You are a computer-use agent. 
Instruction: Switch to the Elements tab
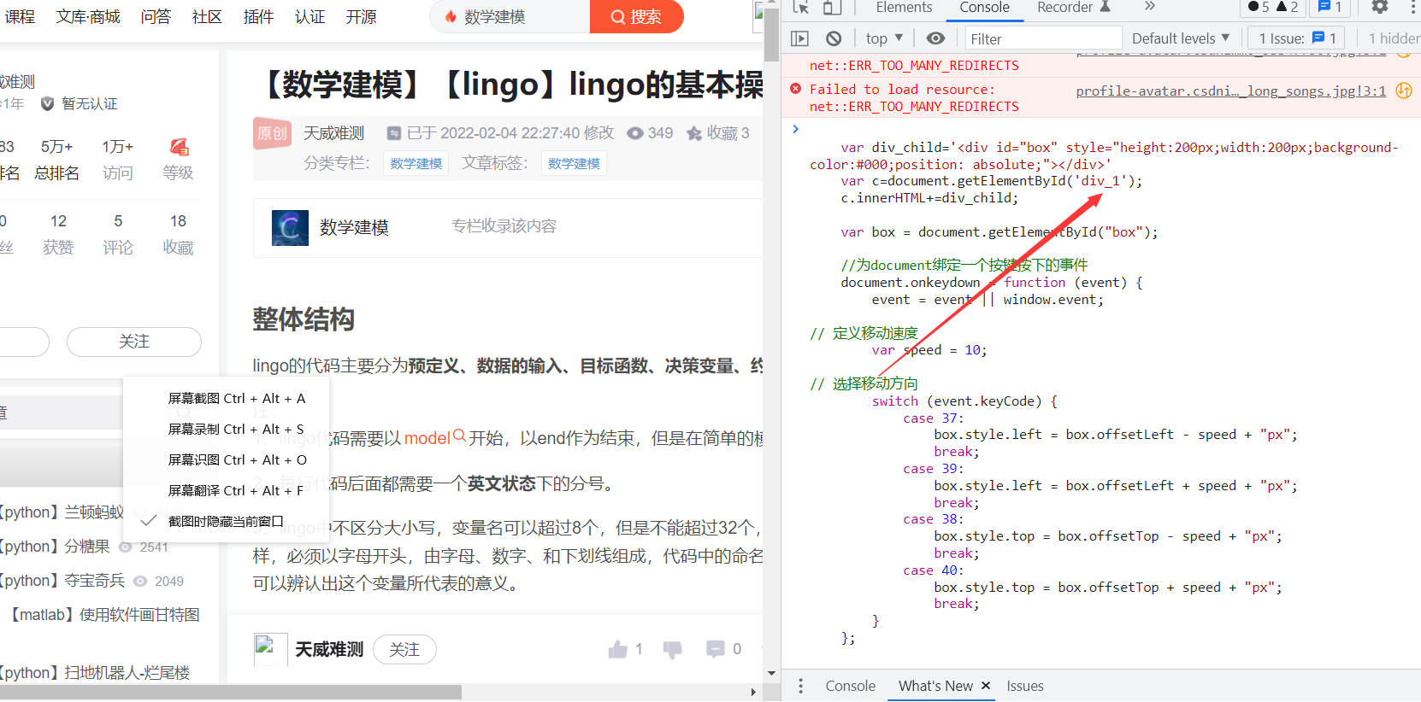pos(904,8)
